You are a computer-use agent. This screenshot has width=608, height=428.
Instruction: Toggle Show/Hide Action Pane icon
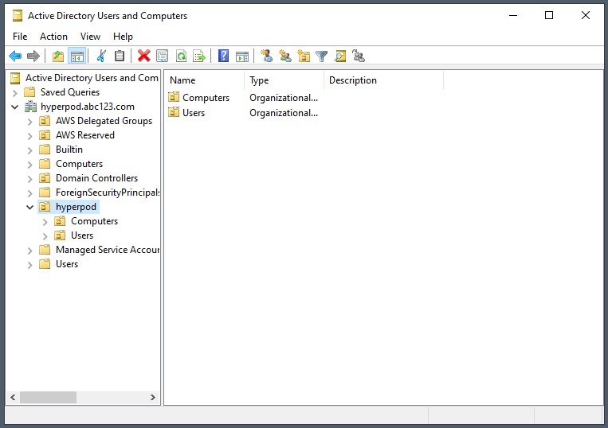(242, 56)
